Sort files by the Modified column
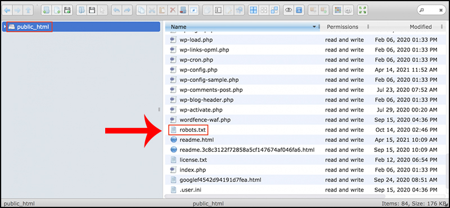450x208 pixels. (420, 27)
